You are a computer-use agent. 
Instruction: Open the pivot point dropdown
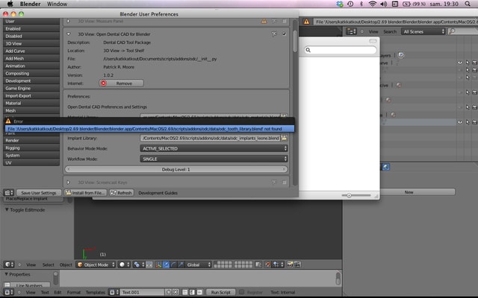(139, 264)
